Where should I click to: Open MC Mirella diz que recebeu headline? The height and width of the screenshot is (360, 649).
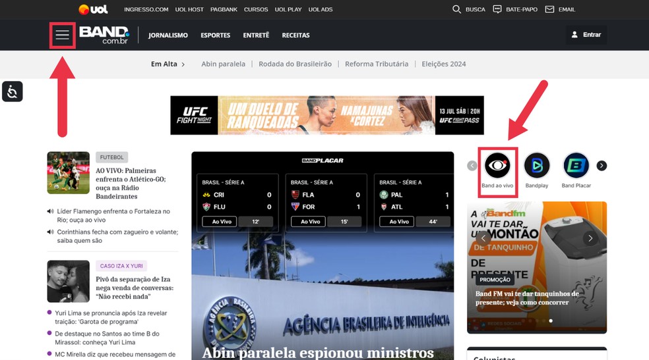coord(115,355)
